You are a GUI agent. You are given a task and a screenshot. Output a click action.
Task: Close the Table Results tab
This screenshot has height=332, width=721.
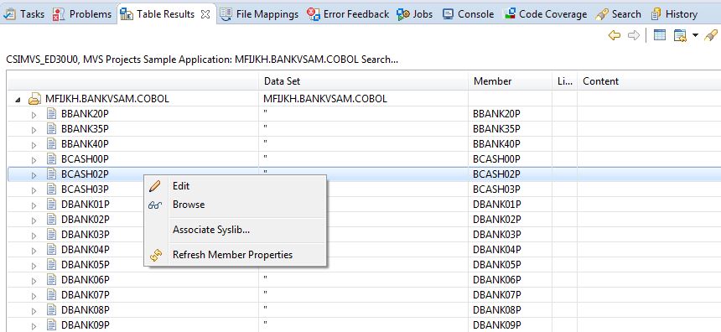205,14
